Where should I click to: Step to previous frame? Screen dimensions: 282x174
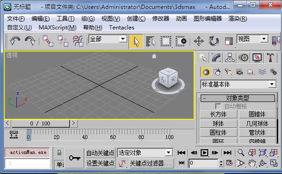pyautogui.click(x=194, y=152)
